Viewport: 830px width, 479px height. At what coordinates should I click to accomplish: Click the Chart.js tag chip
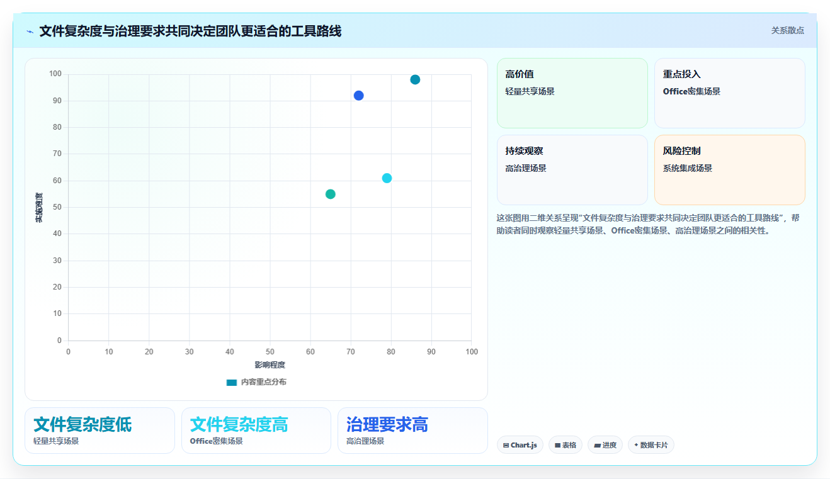pos(520,445)
